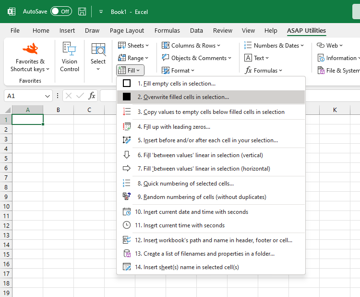
Task: Click the empty square icon for Fill empty cells
Action: pos(127,83)
